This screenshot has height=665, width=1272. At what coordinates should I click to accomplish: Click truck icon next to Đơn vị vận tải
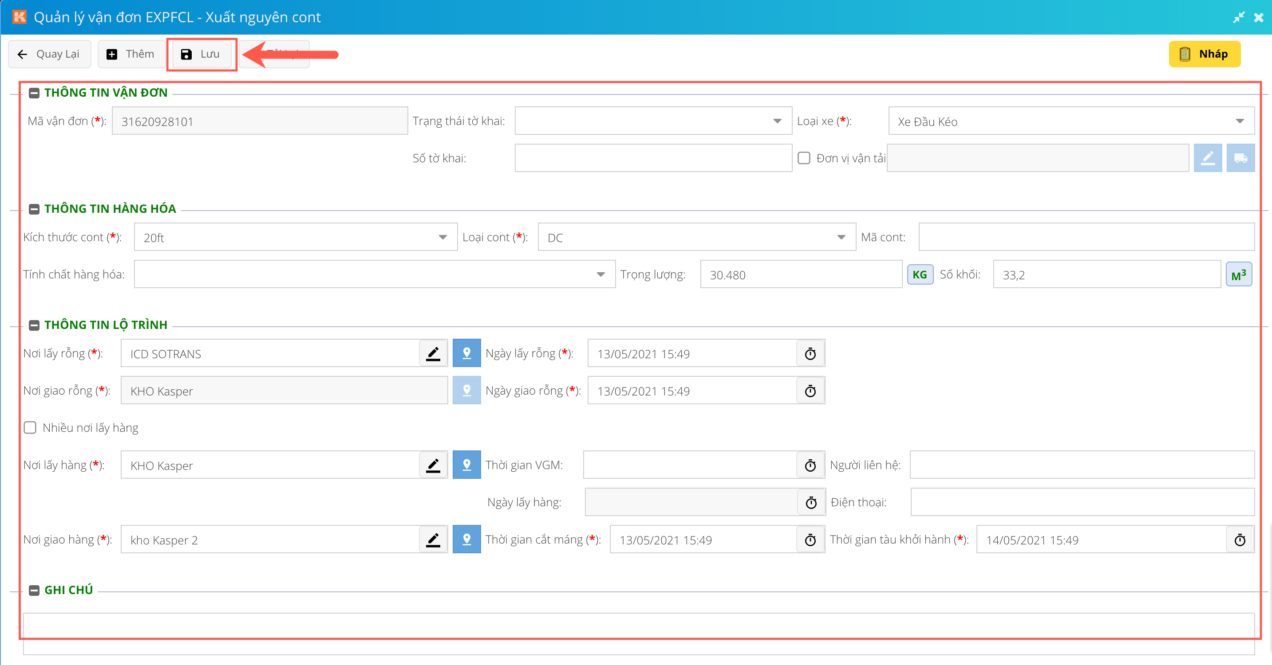click(1240, 158)
